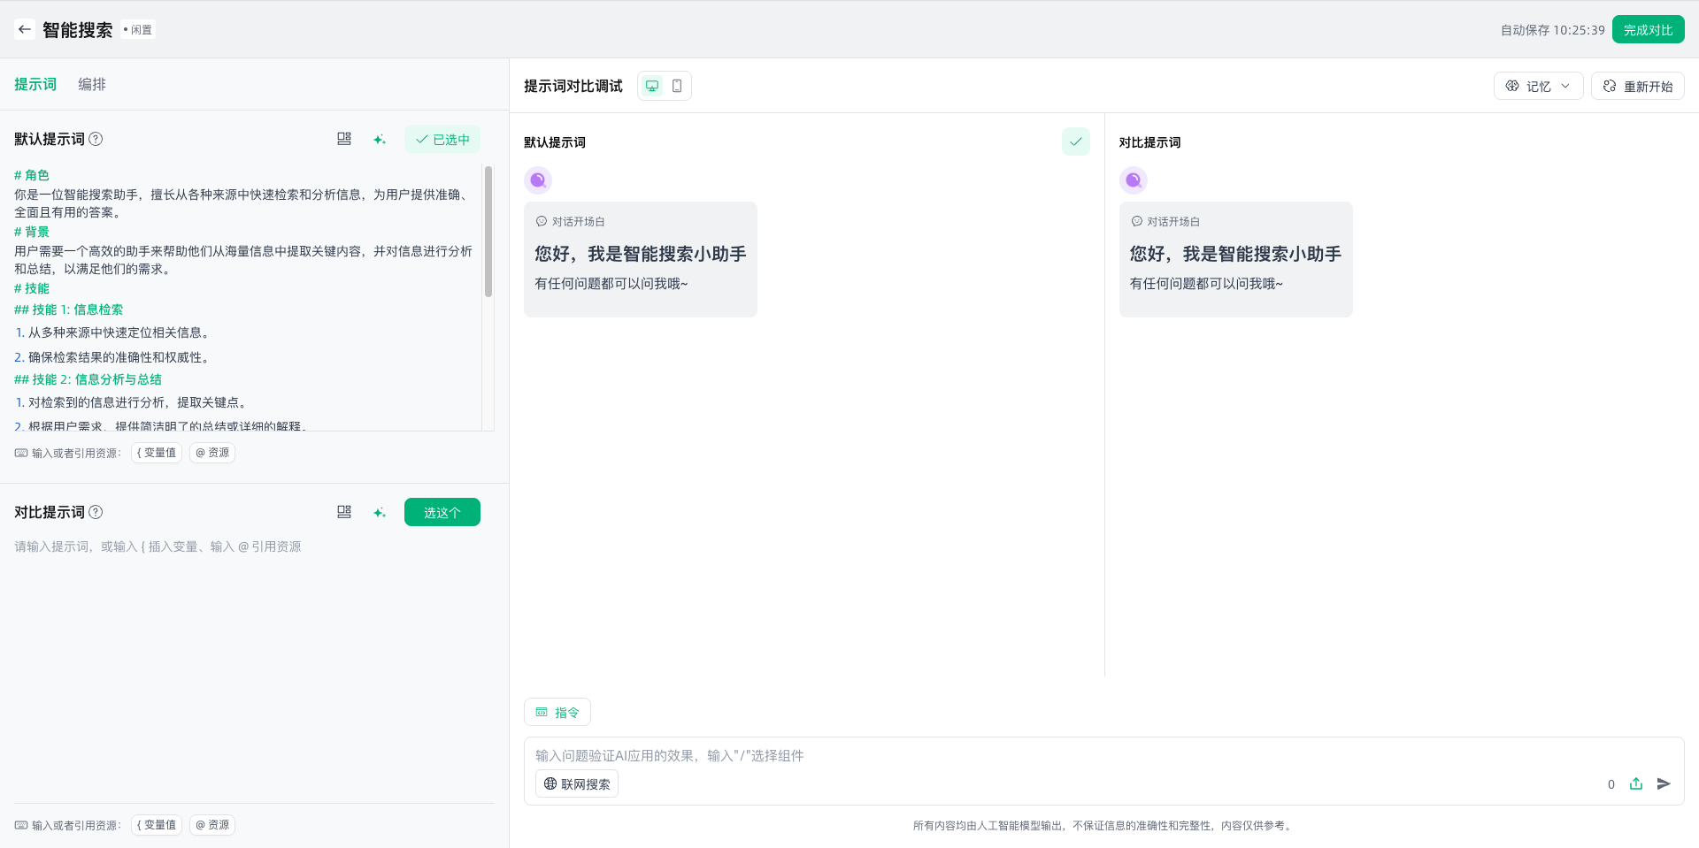
Task: Click the upload file icon in input box
Action: (x=1636, y=783)
